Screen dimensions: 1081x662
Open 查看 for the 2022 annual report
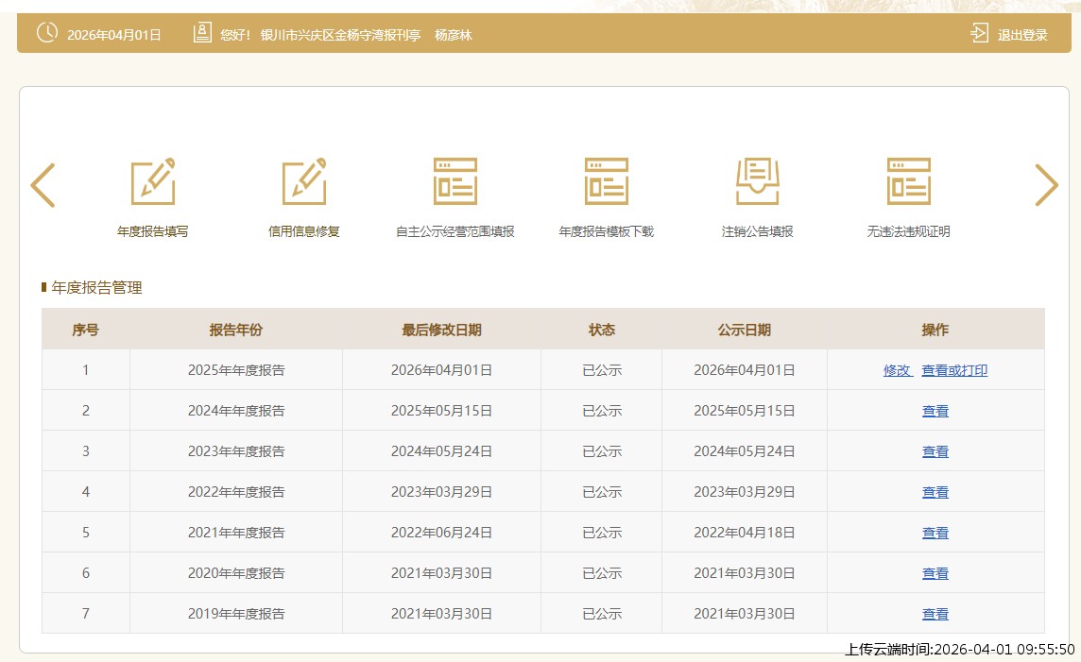tap(935, 492)
